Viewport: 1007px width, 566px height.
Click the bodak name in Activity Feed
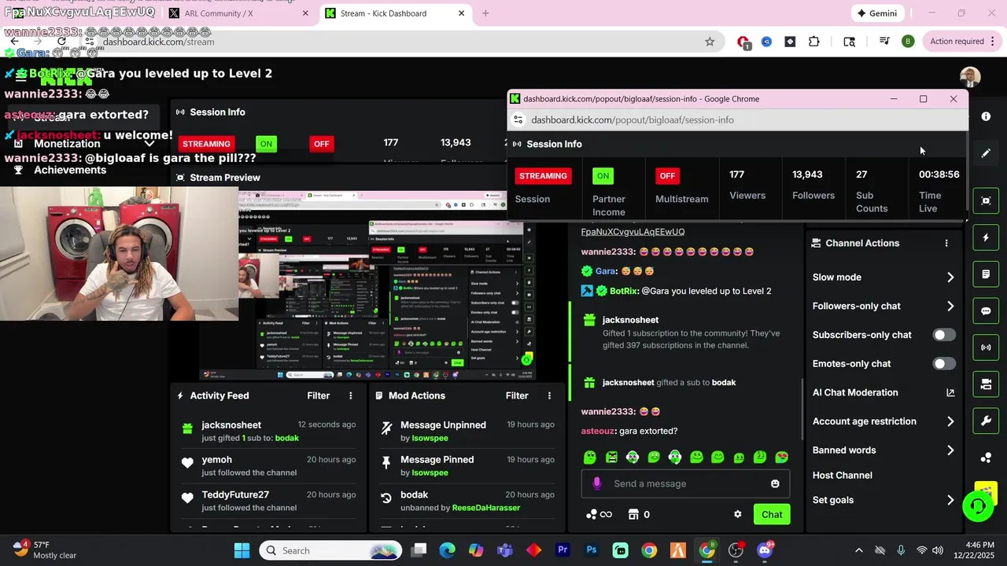click(286, 438)
